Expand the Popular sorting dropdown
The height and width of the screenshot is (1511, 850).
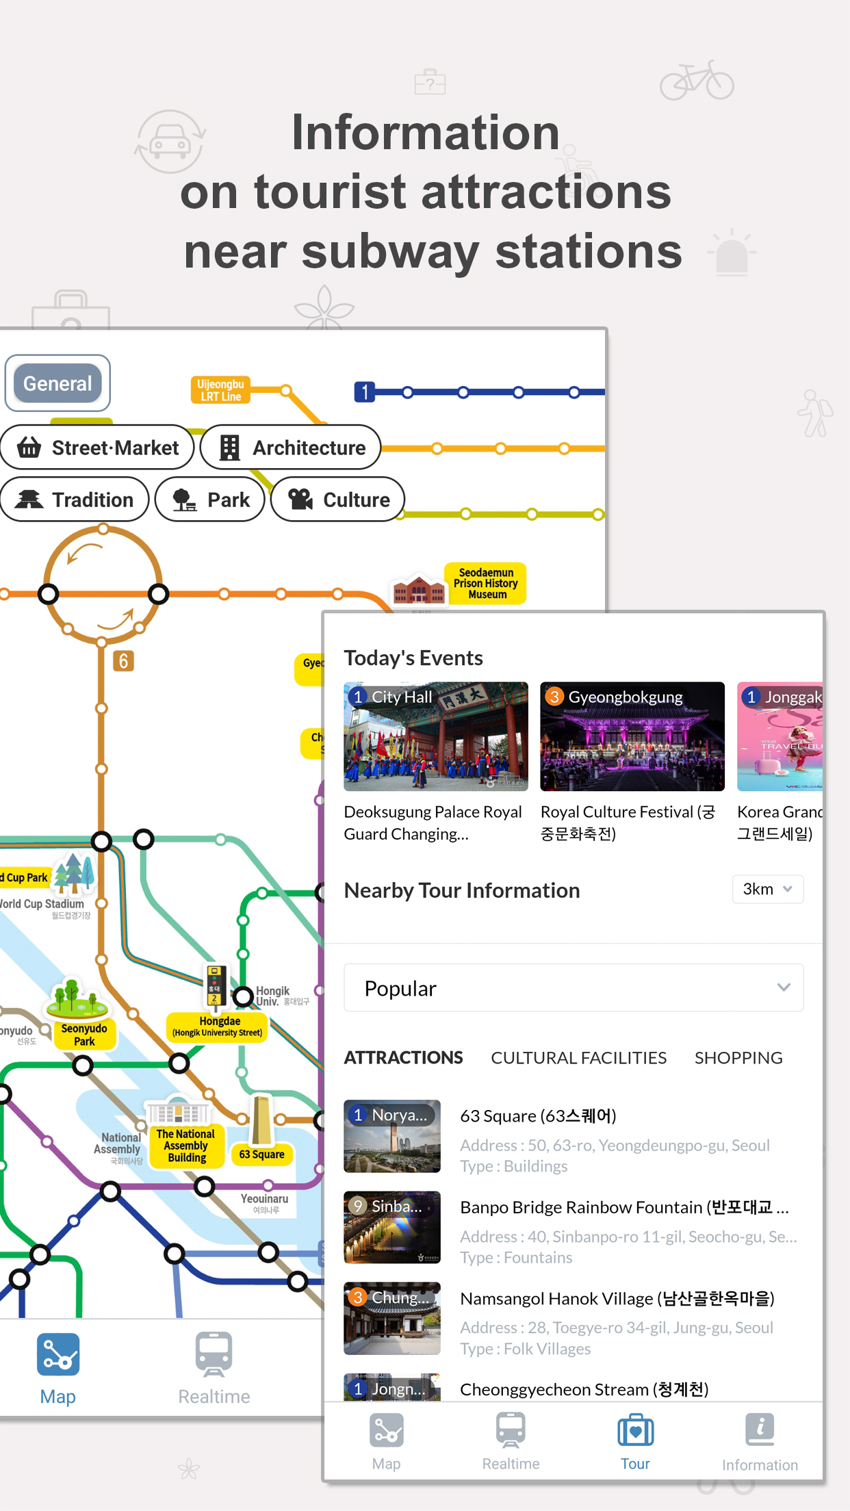(x=574, y=987)
